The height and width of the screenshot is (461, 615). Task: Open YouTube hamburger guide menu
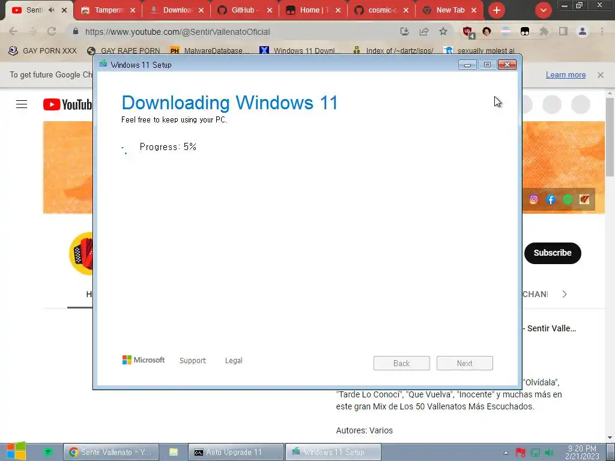coord(22,104)
